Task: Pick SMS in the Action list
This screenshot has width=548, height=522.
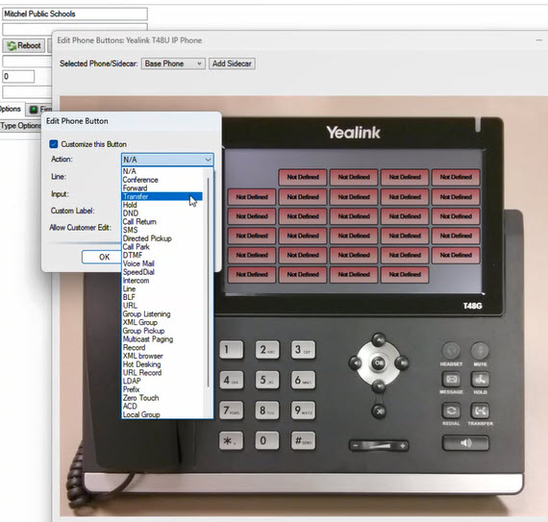Action: click(162, 230)
